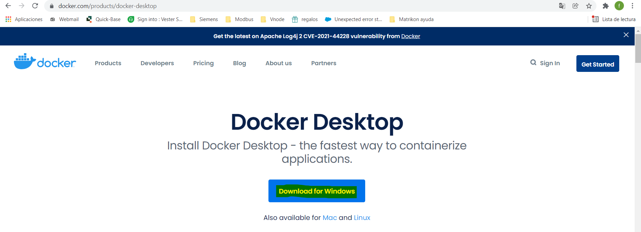Click the Download for Windows button
Viewport: 641px width, 232px height.
[317, 191]
